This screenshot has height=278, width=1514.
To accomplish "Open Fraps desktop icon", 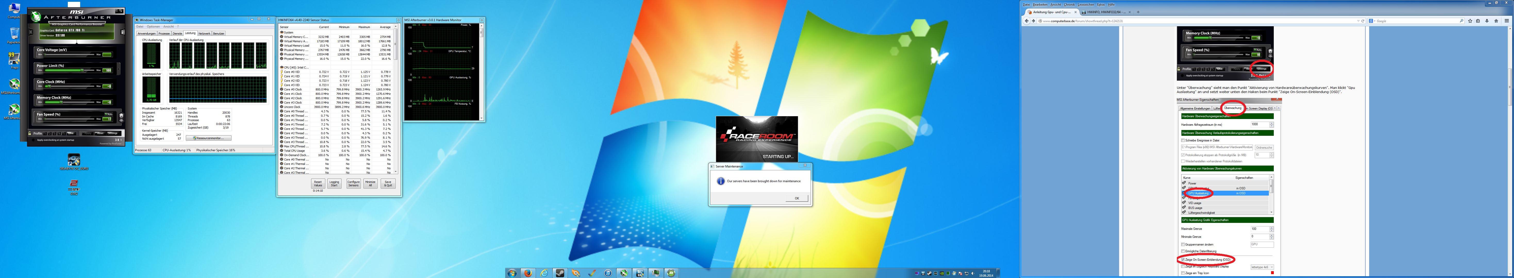I will point(14,60).
